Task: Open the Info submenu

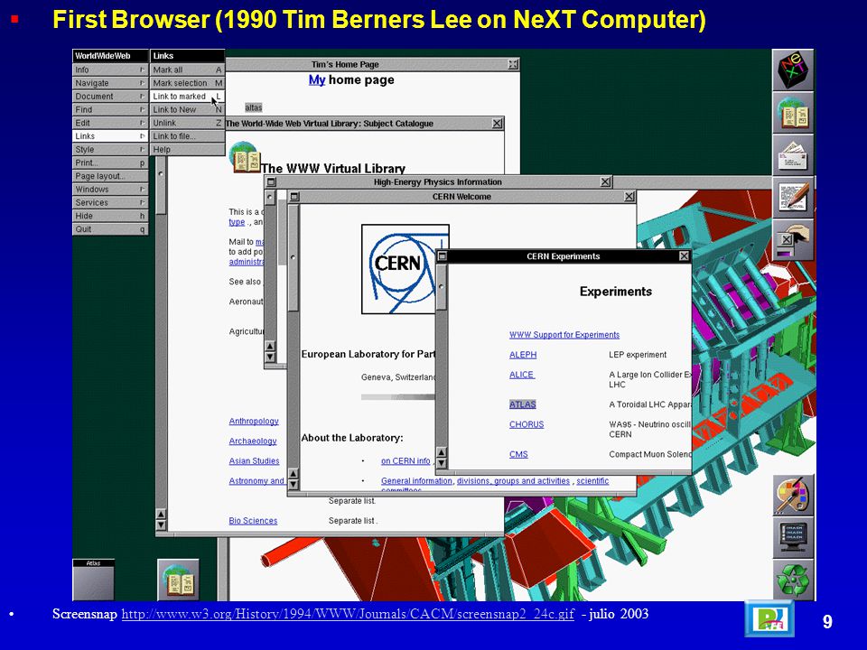Action: point(110,70)
